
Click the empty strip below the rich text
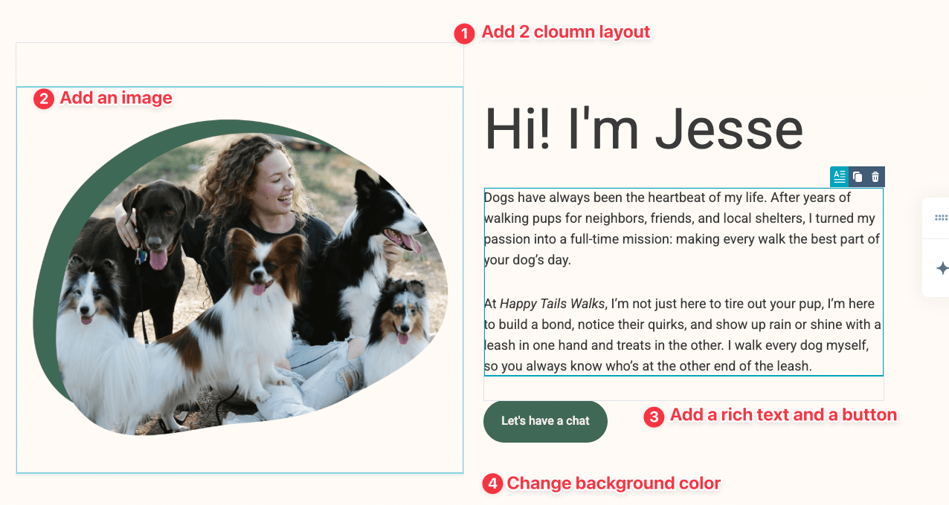pyautogui.click(x=683, y=388)
